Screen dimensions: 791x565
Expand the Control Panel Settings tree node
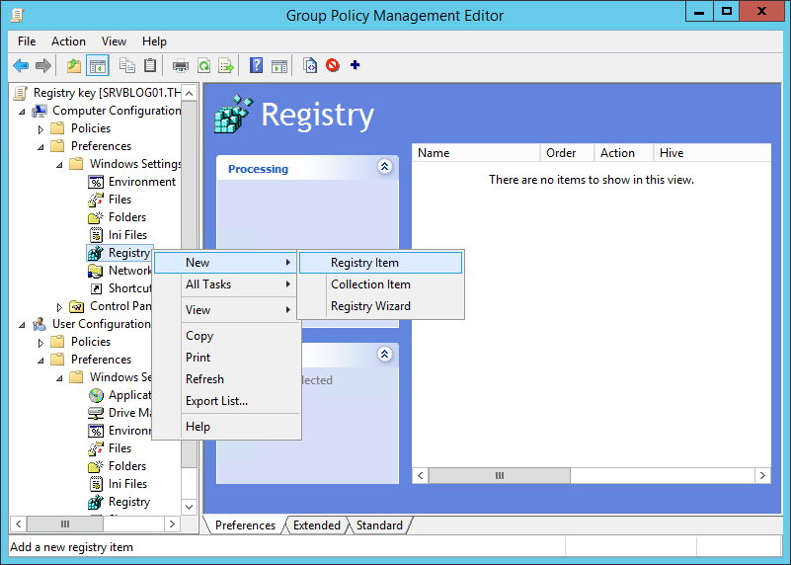pos(60,307)
